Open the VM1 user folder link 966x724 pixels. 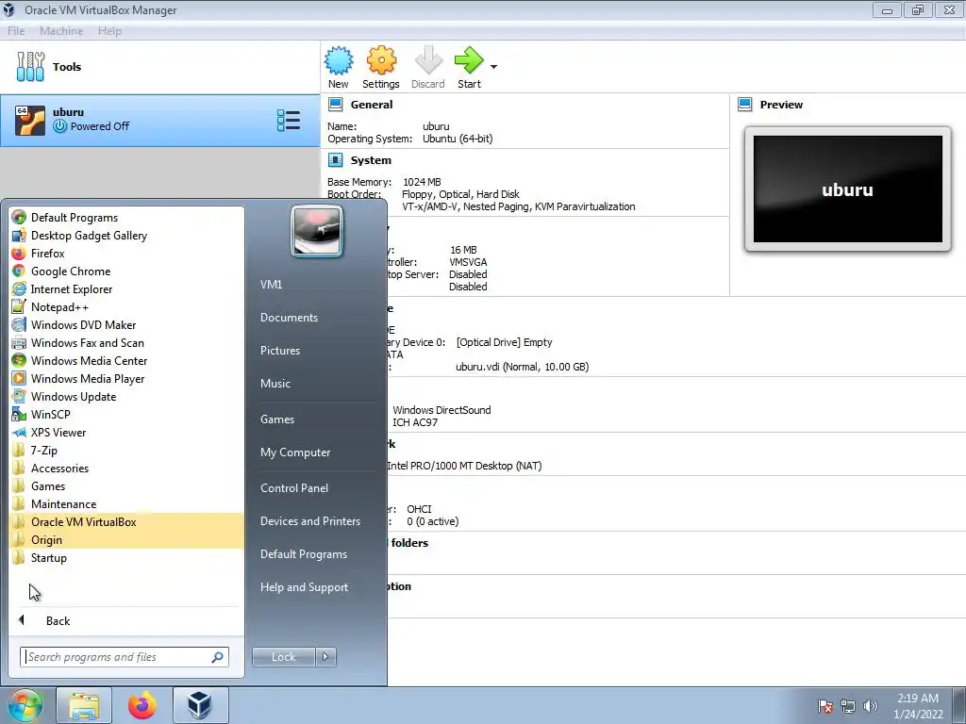[271, 285]
